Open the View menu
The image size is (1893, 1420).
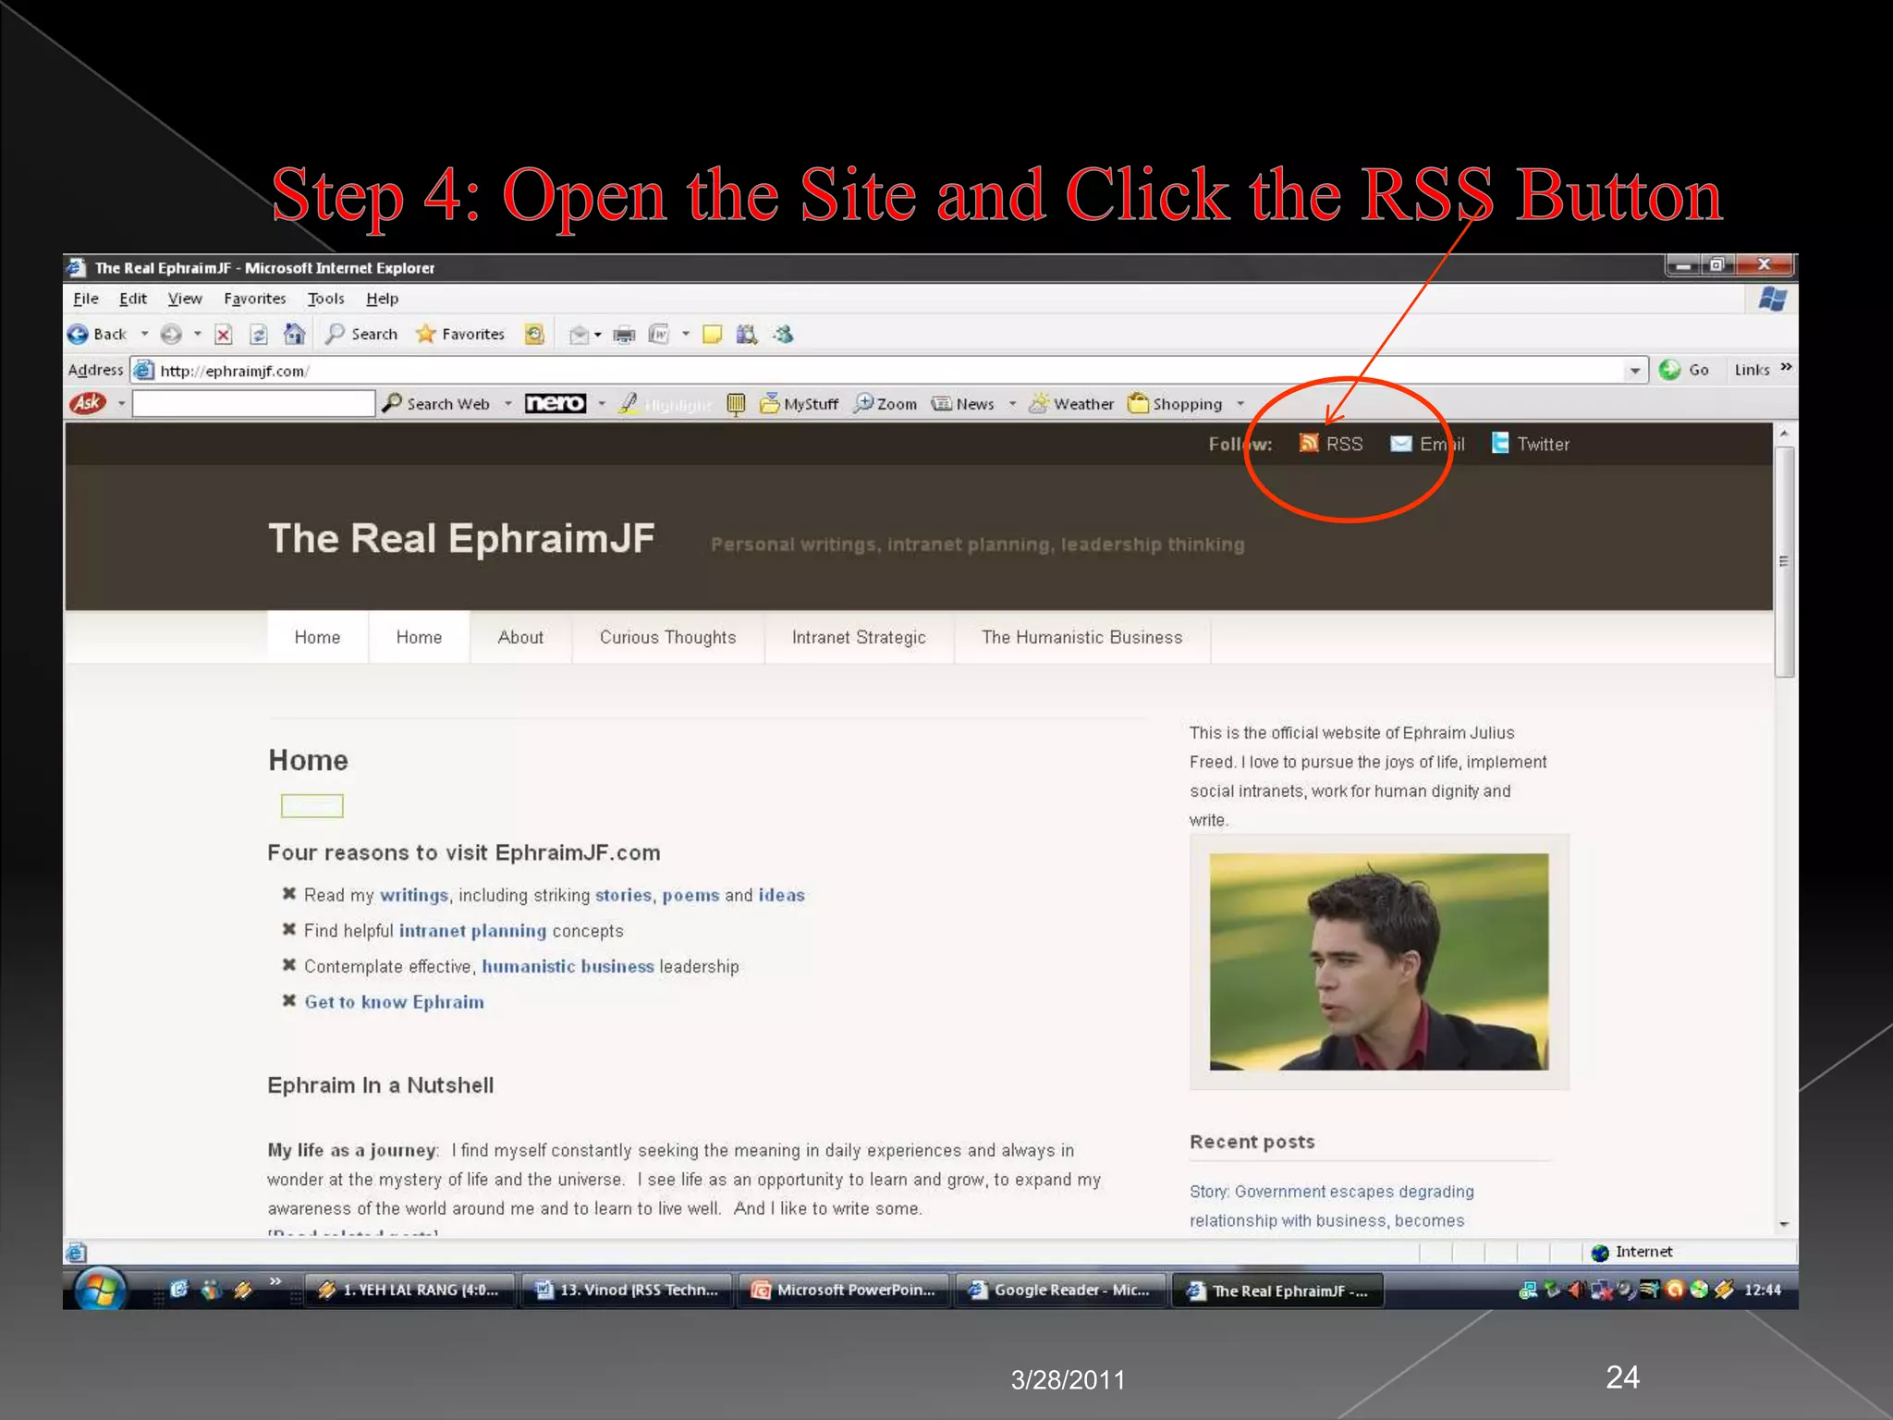[185, 299]
